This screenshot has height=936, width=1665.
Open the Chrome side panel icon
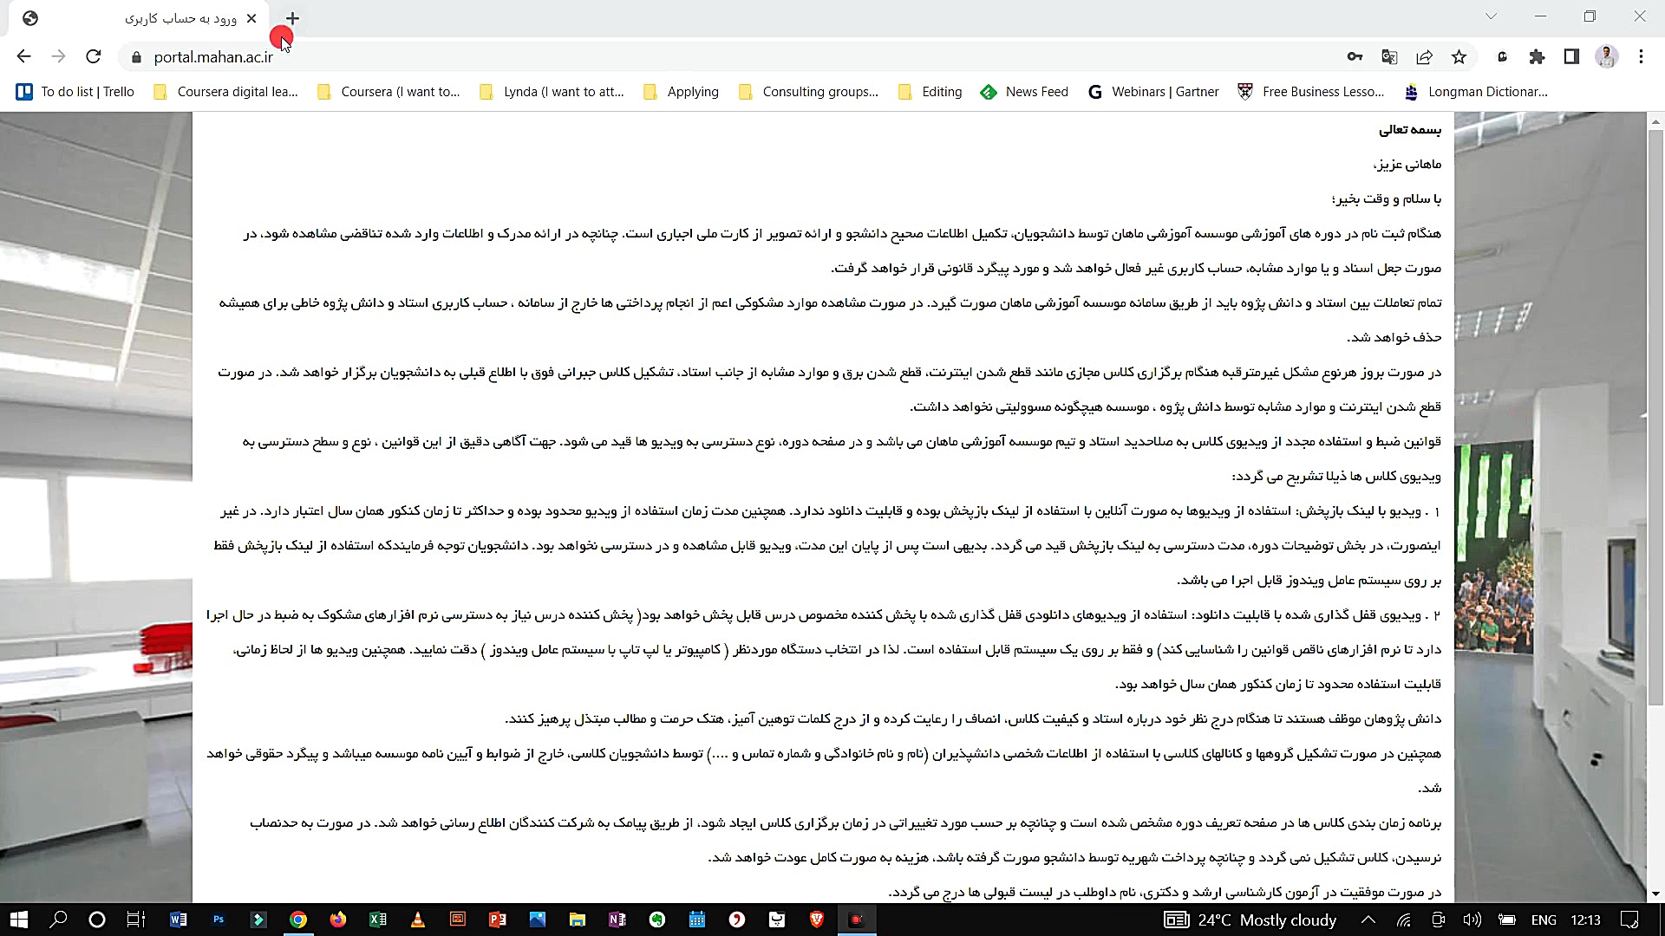1571,56
